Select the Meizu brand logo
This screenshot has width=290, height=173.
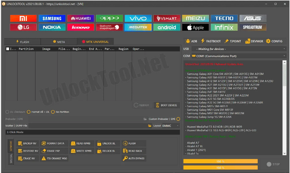[195, 18]
